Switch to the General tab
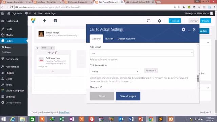The width and height of the screenshot is (217, 122). [96, 39]
